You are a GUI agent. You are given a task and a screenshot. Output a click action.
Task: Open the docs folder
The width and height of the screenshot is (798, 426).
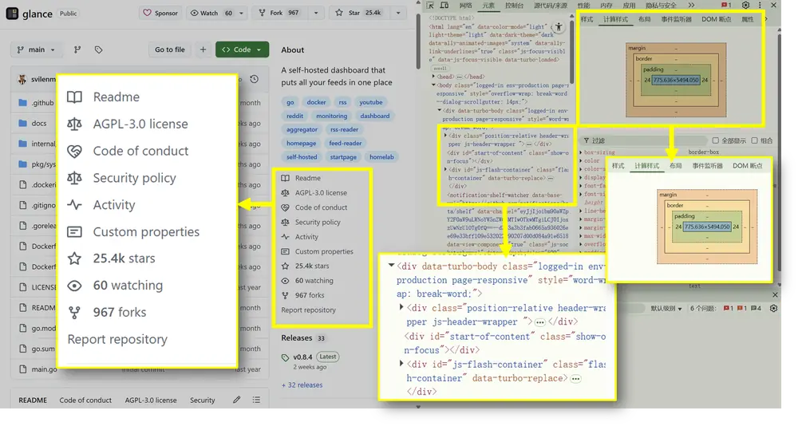coord(38,123)
